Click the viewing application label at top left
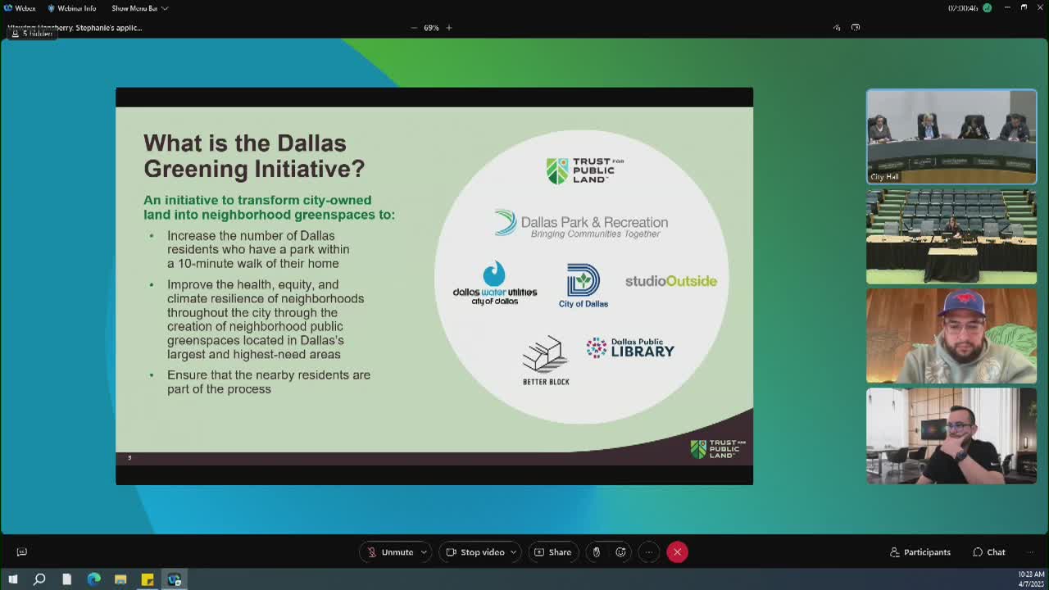Screen dimensions: 1049x590 75,28
